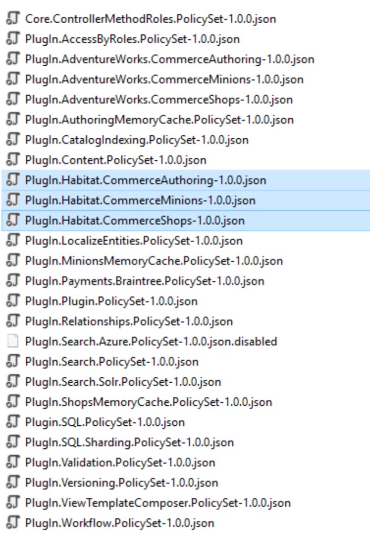Click icon beside PlugIn.SQL.Sharding.PolicySet file
Image resolution: width=370 pixels, height=553 pixels.
click(x=13, y=442)
